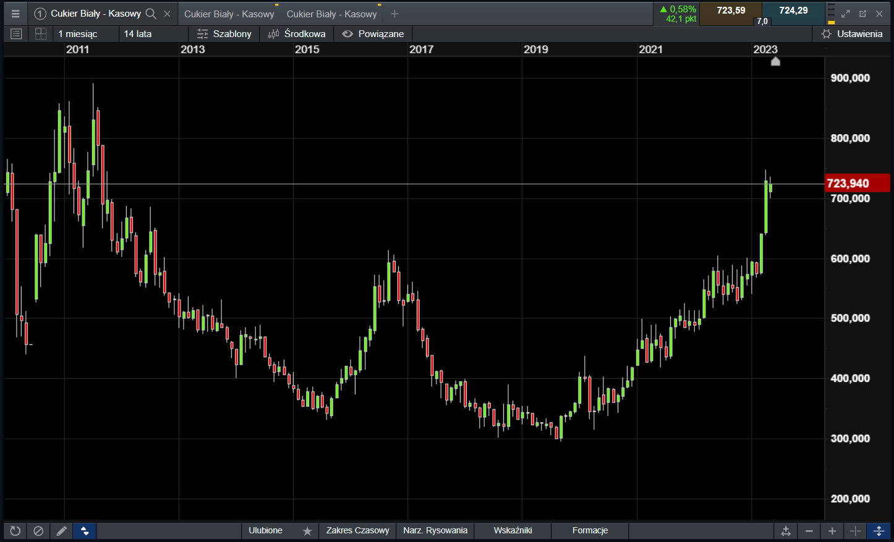Toggle the crosshair cursor icon
The width and height of the screenshot is (894, 542).
856,531
